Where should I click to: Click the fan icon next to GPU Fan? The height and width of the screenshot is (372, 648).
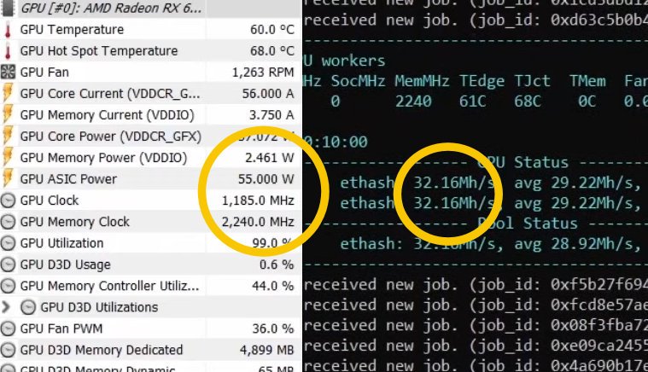[x=9, y=73]
